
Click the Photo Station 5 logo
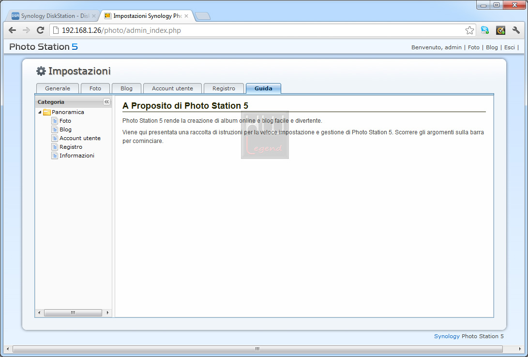pos(44,47)
